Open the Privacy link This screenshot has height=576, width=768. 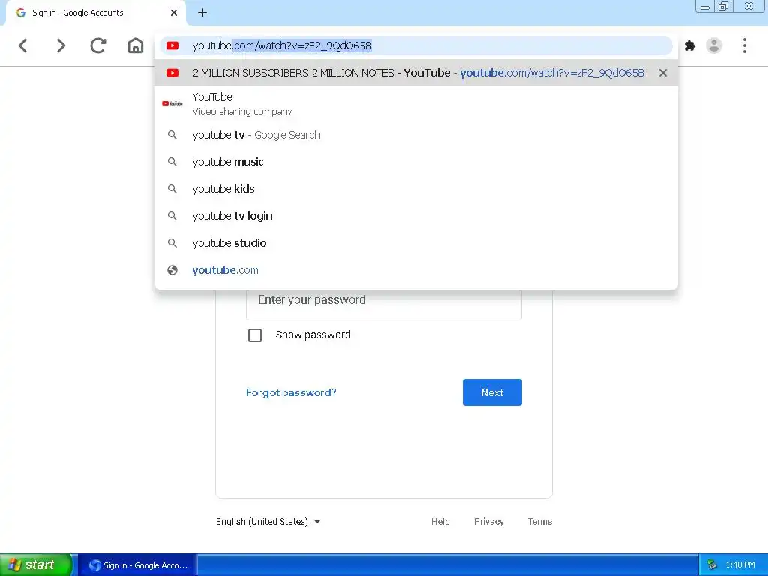click(489, 522)
